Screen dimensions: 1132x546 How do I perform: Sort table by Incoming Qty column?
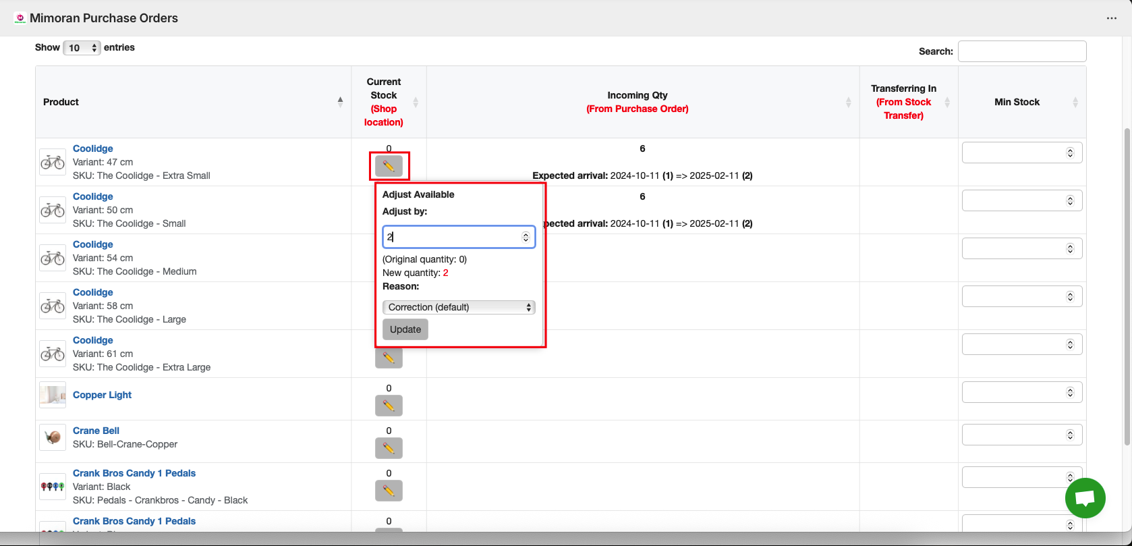click(643, 102)
